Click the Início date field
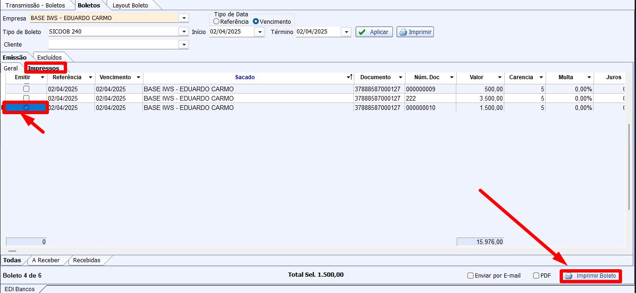Viewport: 636px width, 293px height. click(x=231, y=32)
